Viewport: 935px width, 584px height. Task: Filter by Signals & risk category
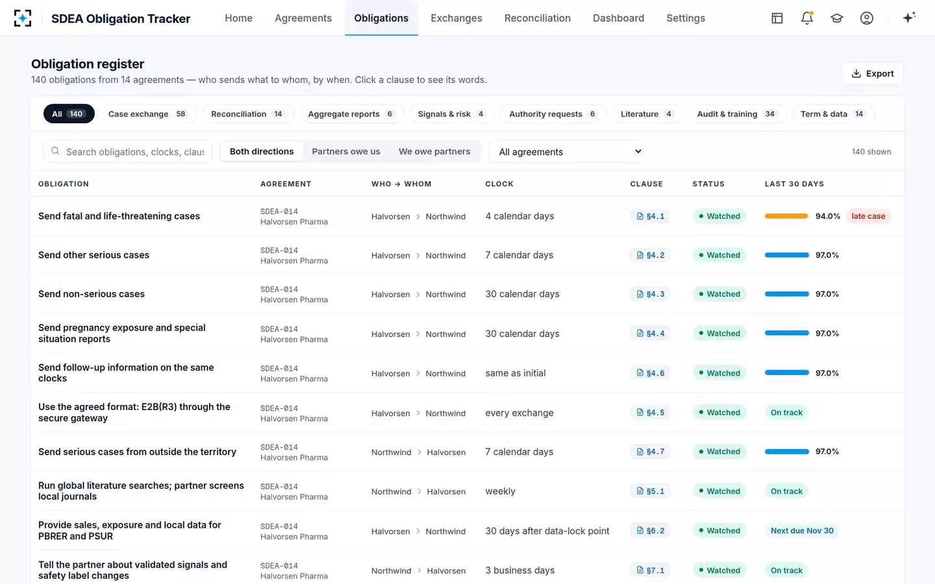pyautogui.click(x=451, y=114)
